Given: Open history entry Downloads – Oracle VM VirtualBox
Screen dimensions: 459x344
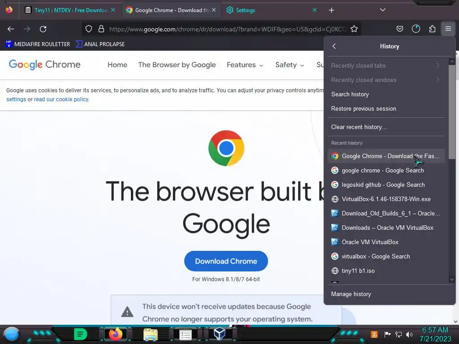Looking at the screenshot, I should tap(386, 228).
